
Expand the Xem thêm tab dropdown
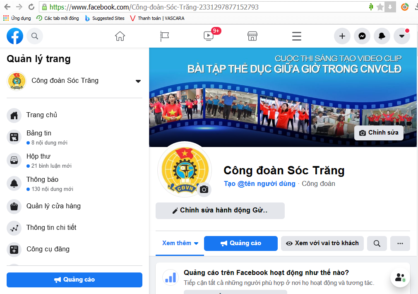[x=180, y=243]
